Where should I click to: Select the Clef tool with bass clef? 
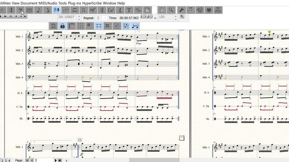[x=20, y=10]
